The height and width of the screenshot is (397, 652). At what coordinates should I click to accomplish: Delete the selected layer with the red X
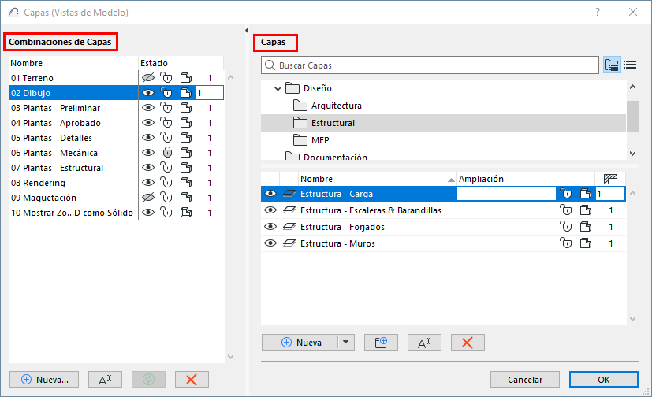pyautogui.click(x=468, y=342)
